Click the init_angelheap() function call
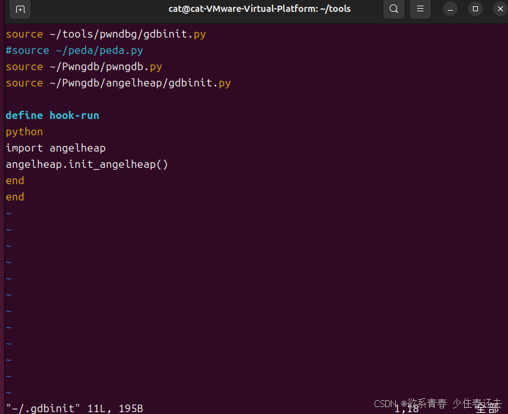The width and height of the screenshot is (508, 414). pos(86,164)
